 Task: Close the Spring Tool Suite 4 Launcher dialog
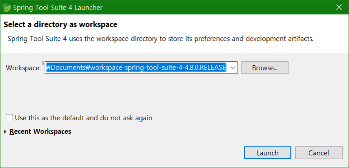pos(339,7)
